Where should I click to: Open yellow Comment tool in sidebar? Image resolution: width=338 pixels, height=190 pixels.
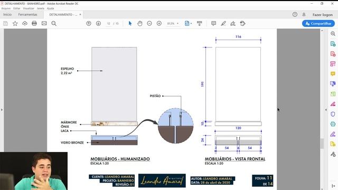(333, 74)
